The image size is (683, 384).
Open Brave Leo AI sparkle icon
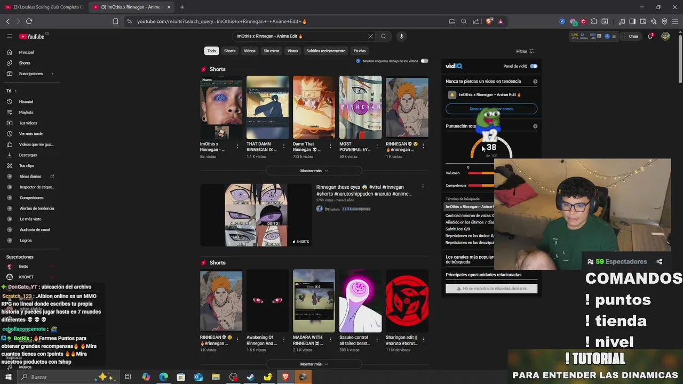(654, 21)
